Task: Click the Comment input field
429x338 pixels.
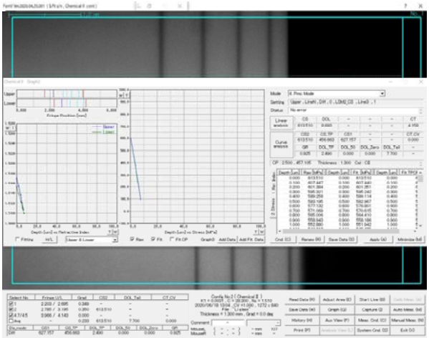Action: coord(227,323)
